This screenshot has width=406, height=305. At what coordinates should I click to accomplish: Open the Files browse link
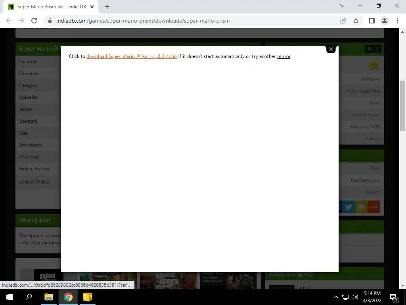click(x=375, y=168)
